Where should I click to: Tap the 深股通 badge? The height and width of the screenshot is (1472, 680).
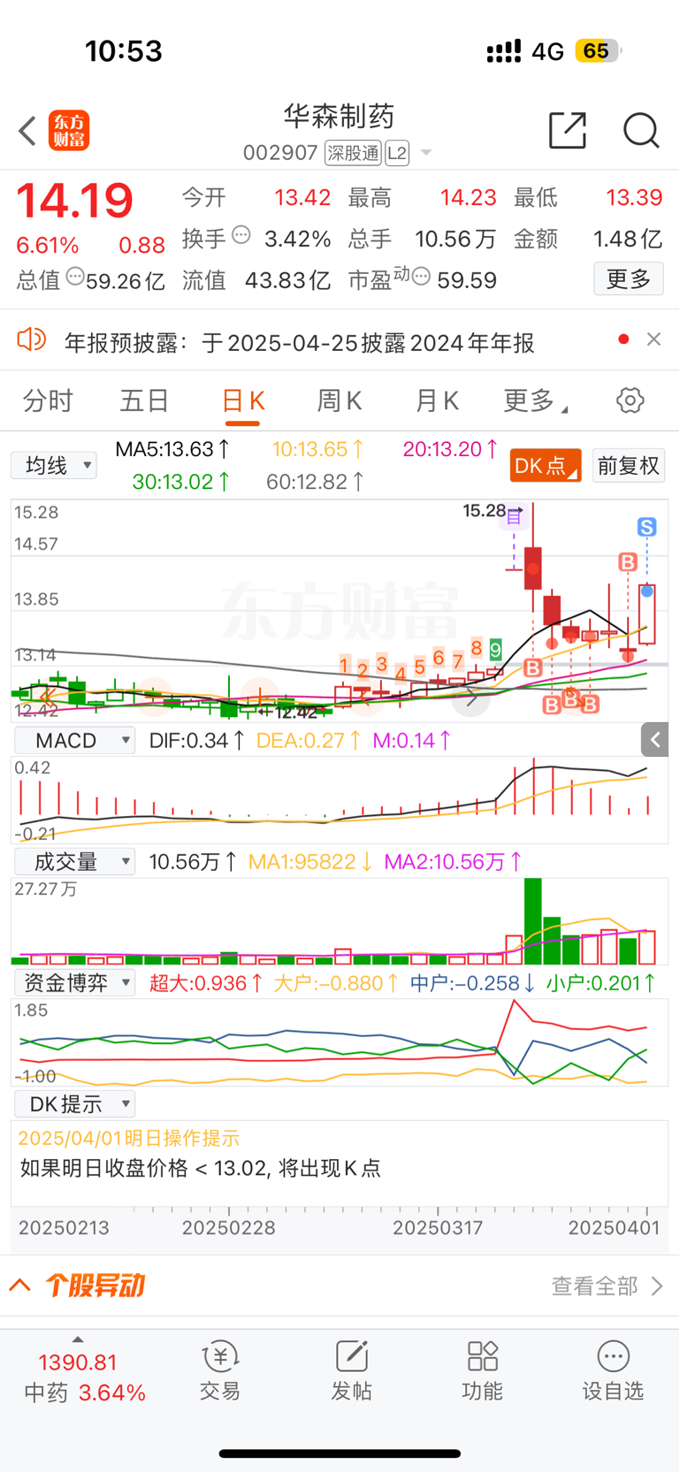pos(353,153)
